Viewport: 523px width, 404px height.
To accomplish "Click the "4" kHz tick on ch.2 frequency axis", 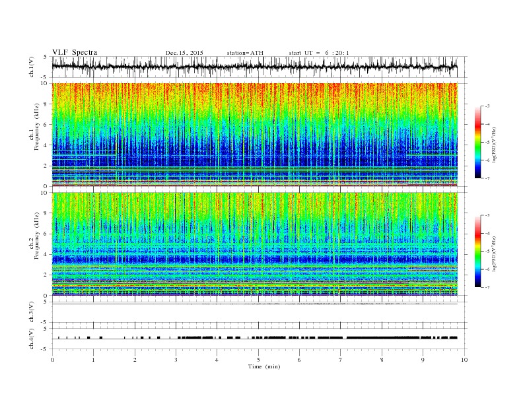I will point(46,254).
